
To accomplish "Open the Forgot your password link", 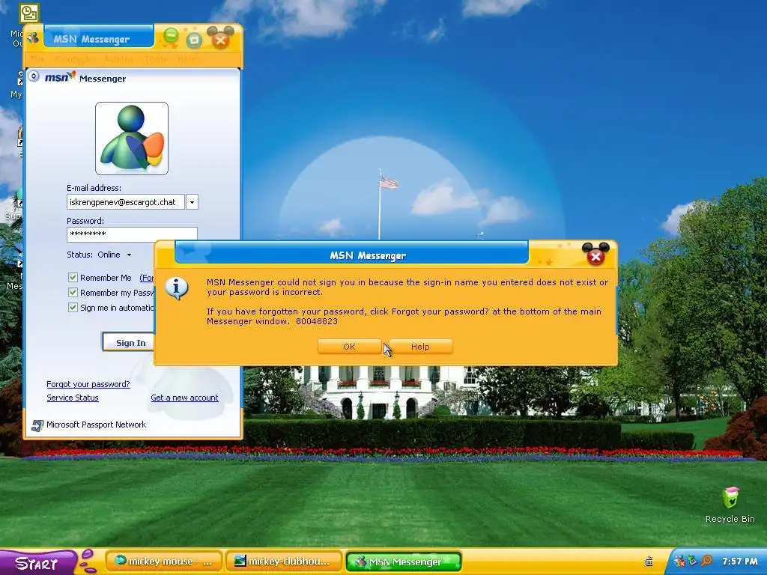I will (88, 384).
